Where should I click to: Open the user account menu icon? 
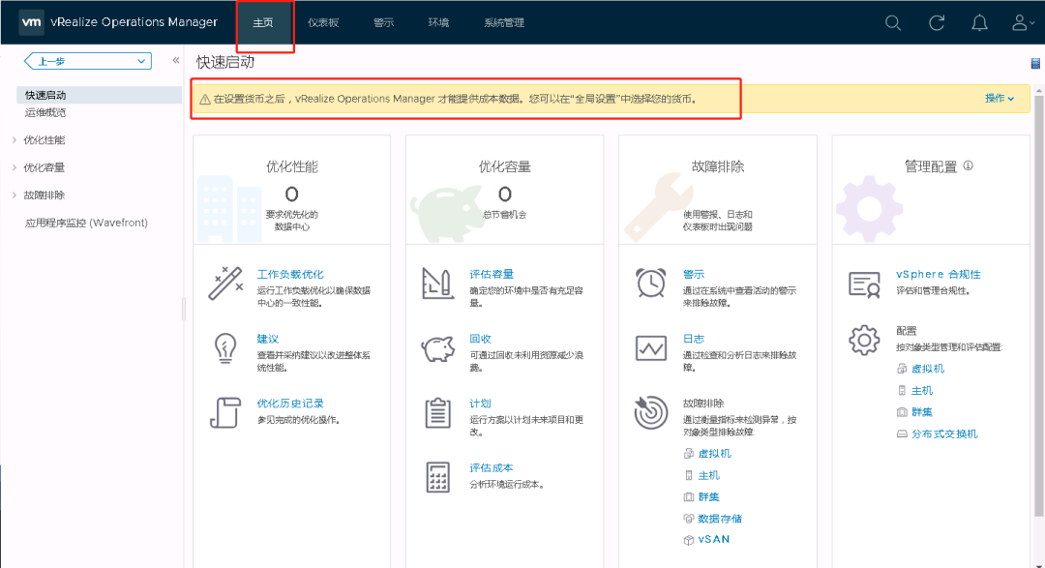pos(1023,23)
